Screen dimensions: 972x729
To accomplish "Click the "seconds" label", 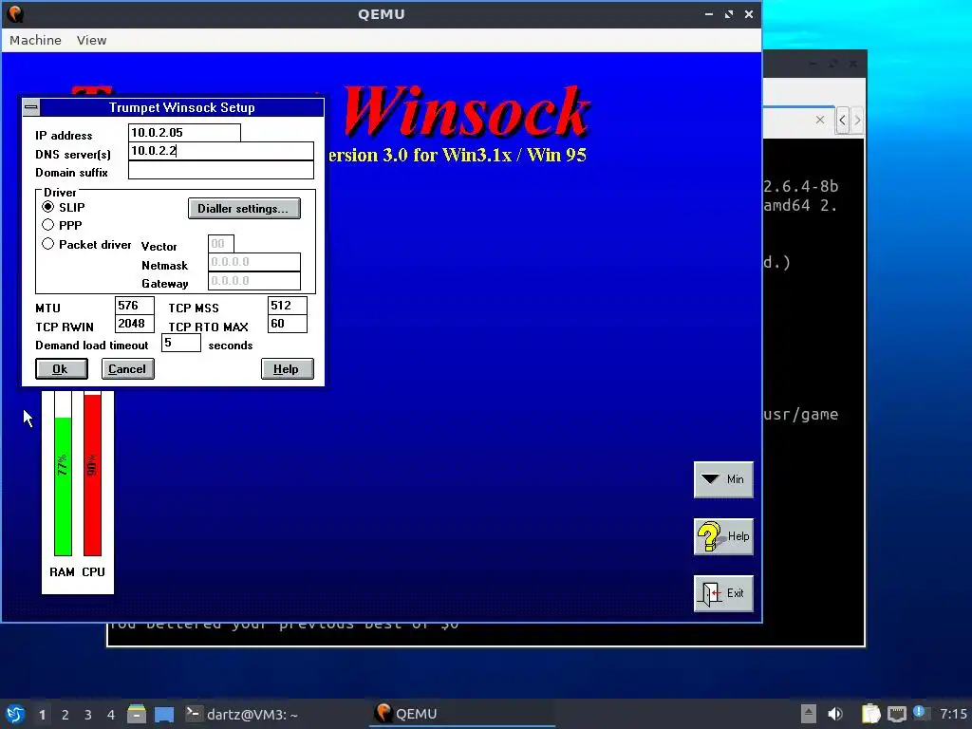I will (231, 346).
